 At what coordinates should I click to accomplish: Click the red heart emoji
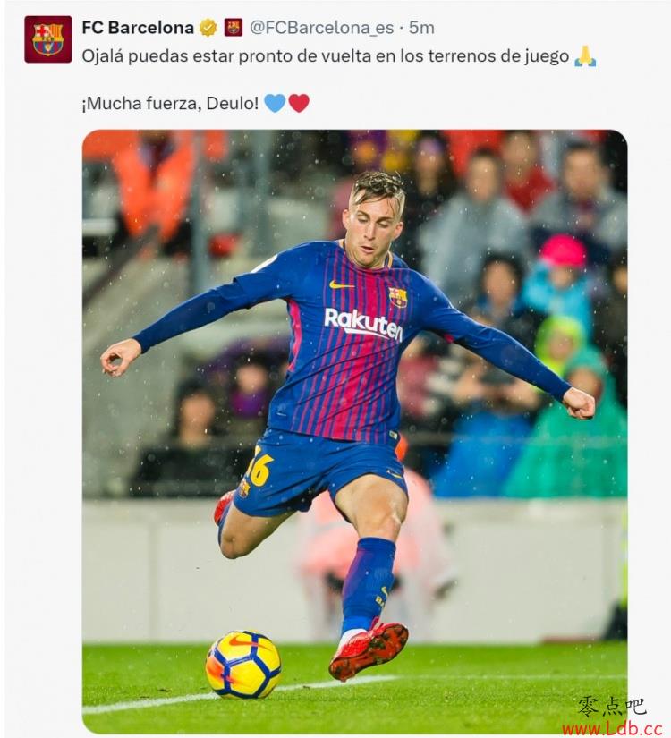(299, 103)
